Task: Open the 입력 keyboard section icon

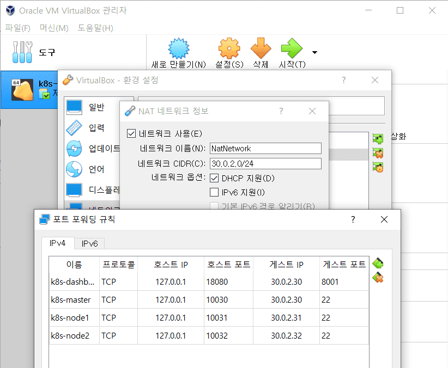Action: click(74, 128)
